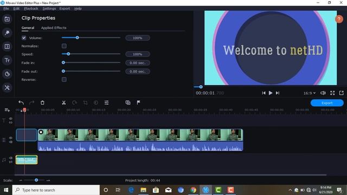Toggle title track link icon
The image size is (347, 195).
[11, 122]
